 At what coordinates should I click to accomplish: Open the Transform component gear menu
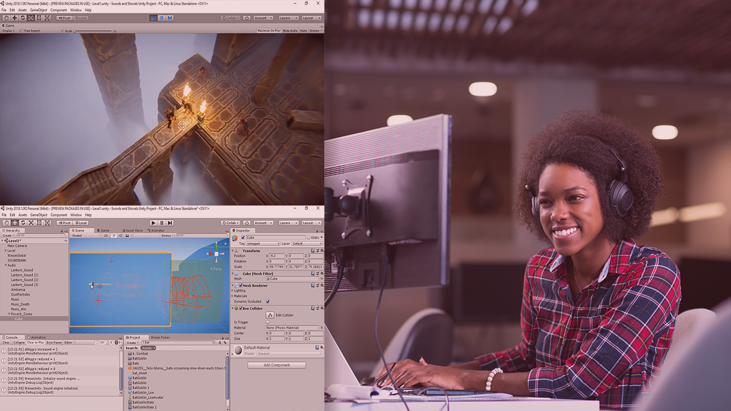pos(322,251)
